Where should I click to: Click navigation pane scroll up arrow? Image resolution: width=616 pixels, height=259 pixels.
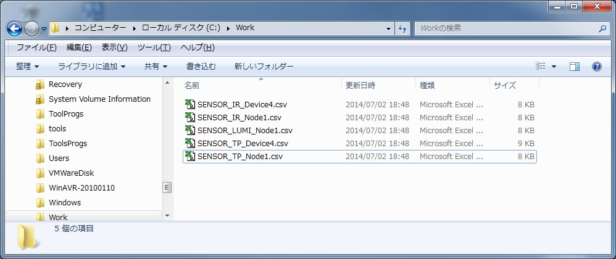(167, 83)
